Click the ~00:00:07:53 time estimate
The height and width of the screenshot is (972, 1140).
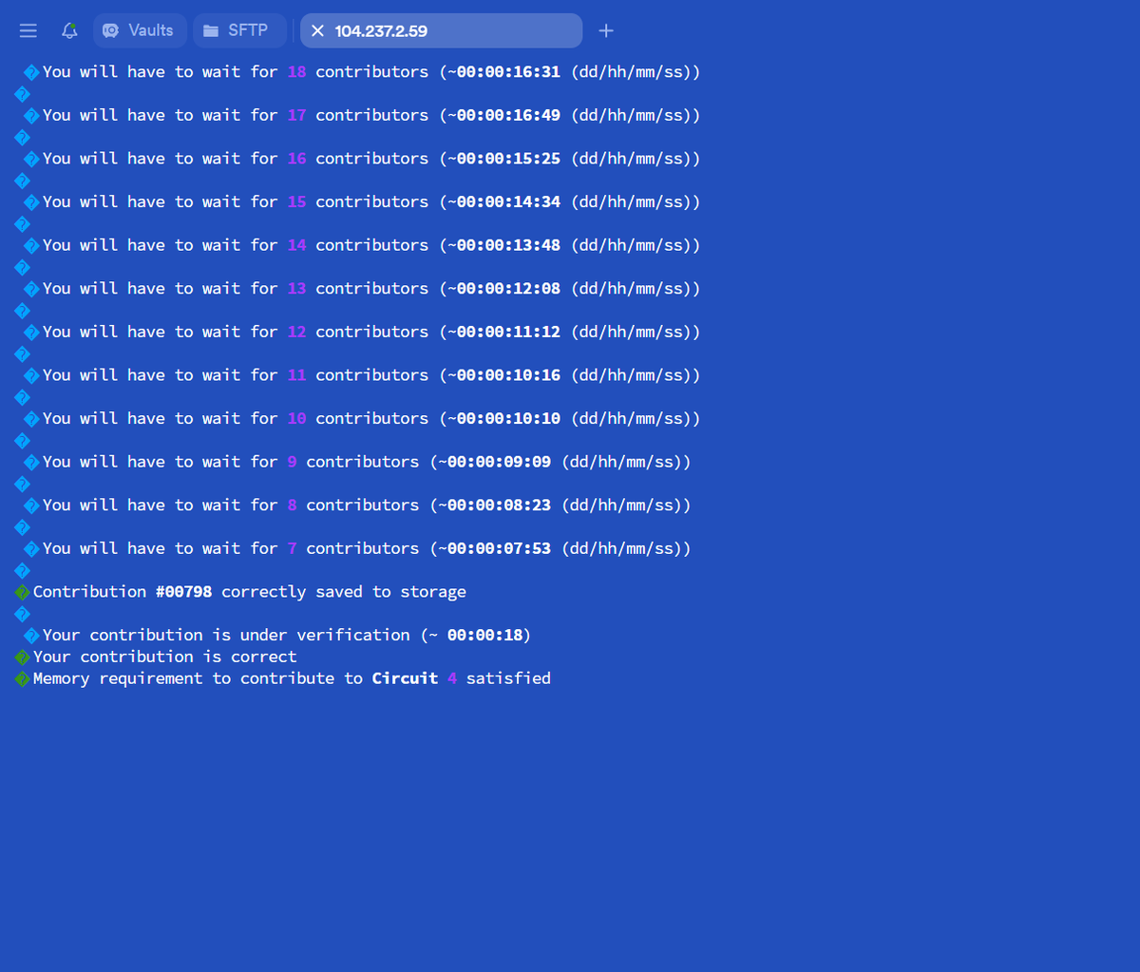tap(495, 548)
